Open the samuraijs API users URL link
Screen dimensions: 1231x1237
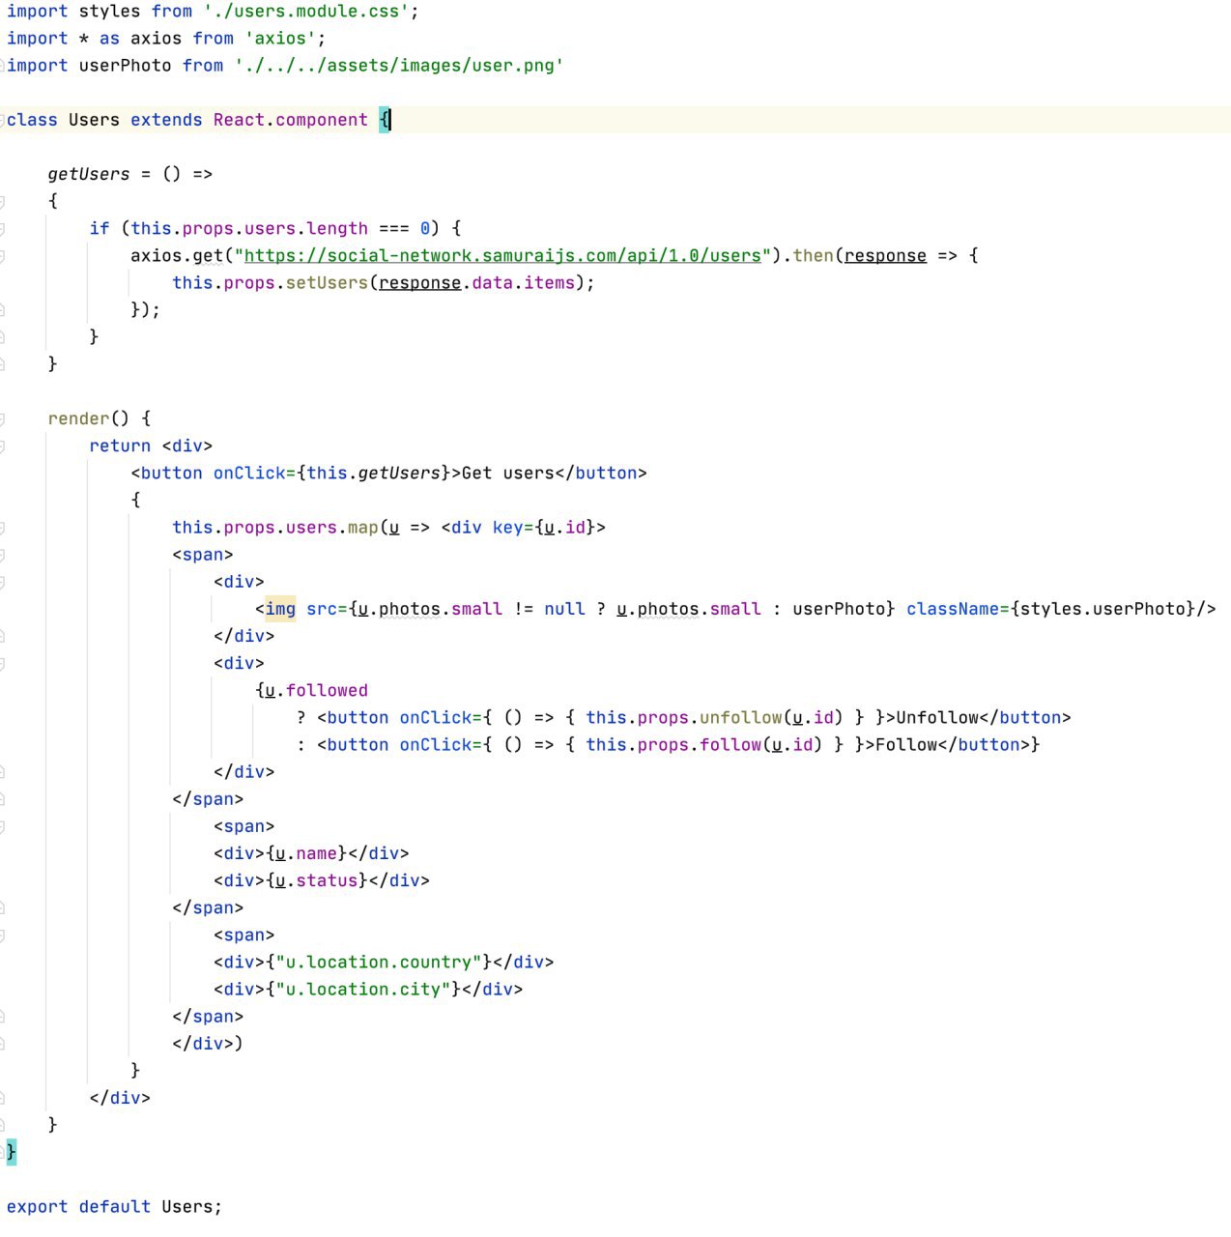[502, 255]
